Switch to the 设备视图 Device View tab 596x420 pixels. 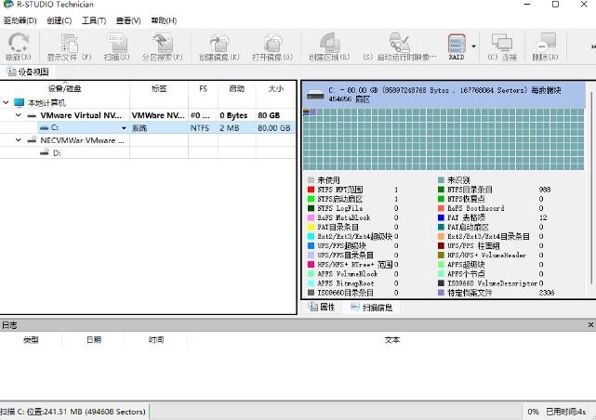(x=27, y=72)
